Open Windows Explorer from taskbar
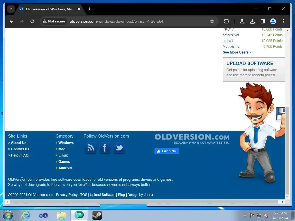 [x=61, y=215]
